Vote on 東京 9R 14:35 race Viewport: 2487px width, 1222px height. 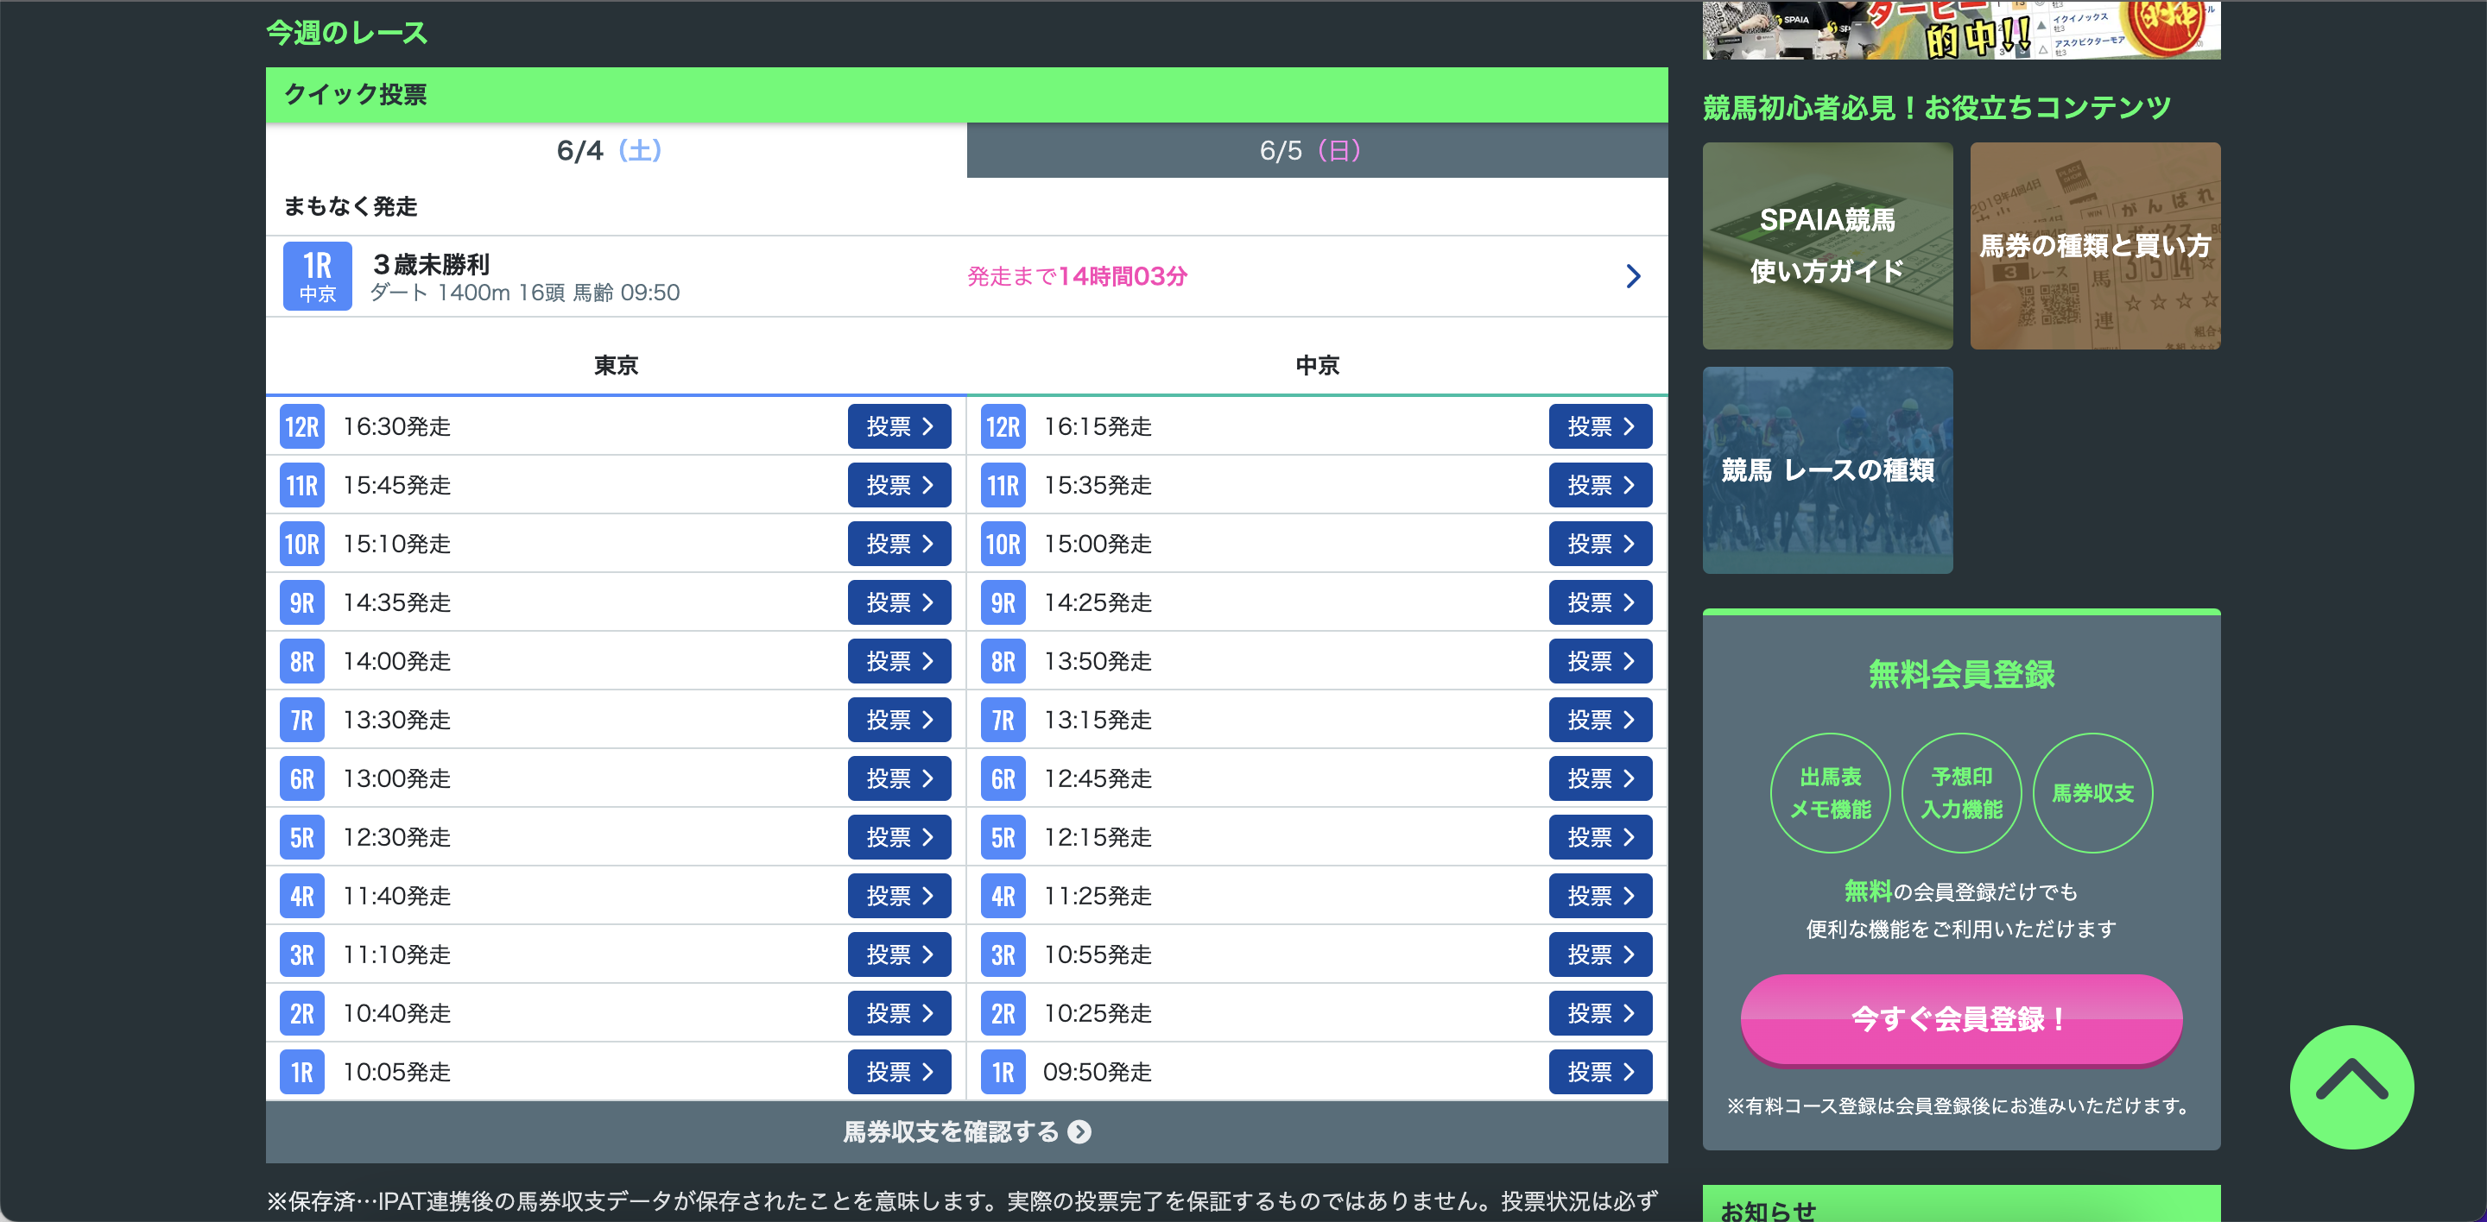coord(899,603)
